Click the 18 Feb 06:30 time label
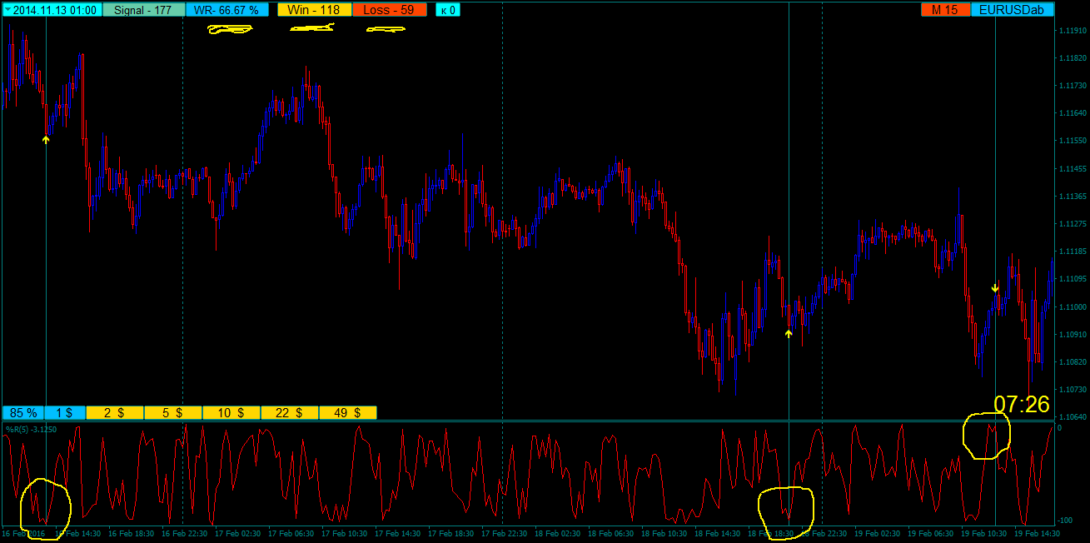1090x543 pixels. (611, 533)
